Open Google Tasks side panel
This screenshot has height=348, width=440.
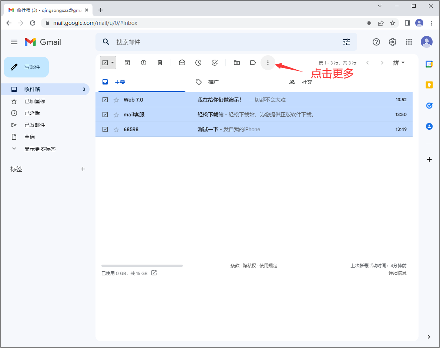click(429, 105)
